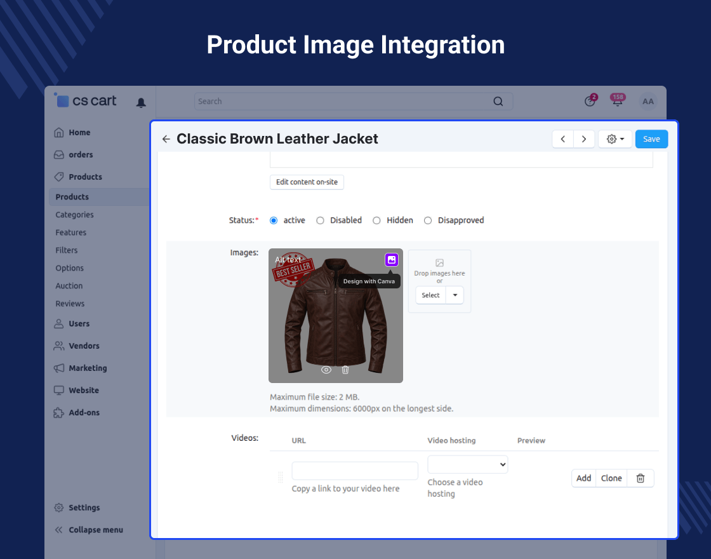Open the Video hosting dropdown
The image size is (711, 559).
[467, 464]
